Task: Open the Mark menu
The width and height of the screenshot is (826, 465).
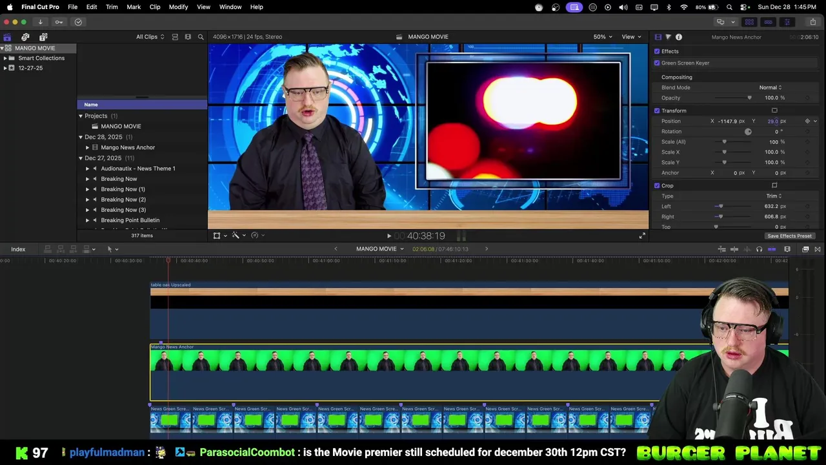Action: point(134,6)
